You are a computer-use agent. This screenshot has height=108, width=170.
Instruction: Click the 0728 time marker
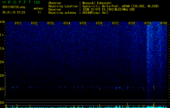(132, 23)
